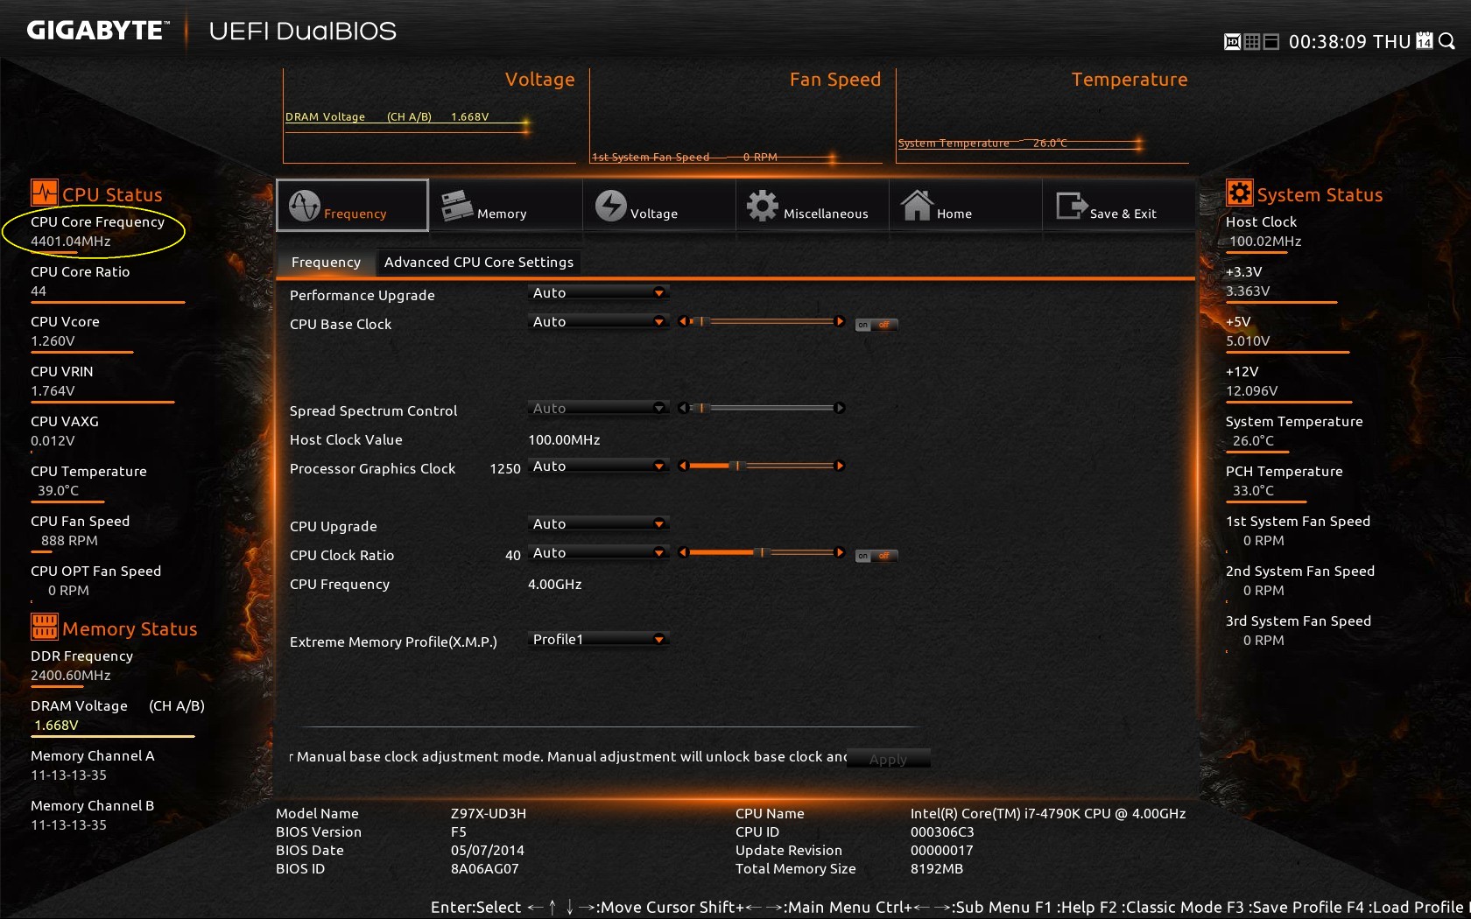1471x919 pixels.
Task: Click the +12V 12.096V reading
Action: [1251, 390]
